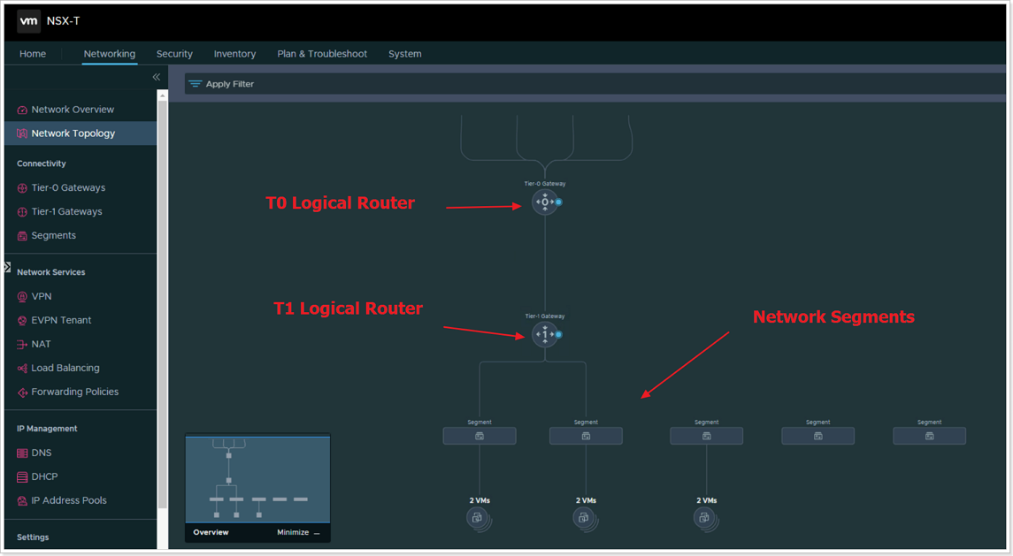Select the Tier-1 Gateway node

(x=545, y=334)
